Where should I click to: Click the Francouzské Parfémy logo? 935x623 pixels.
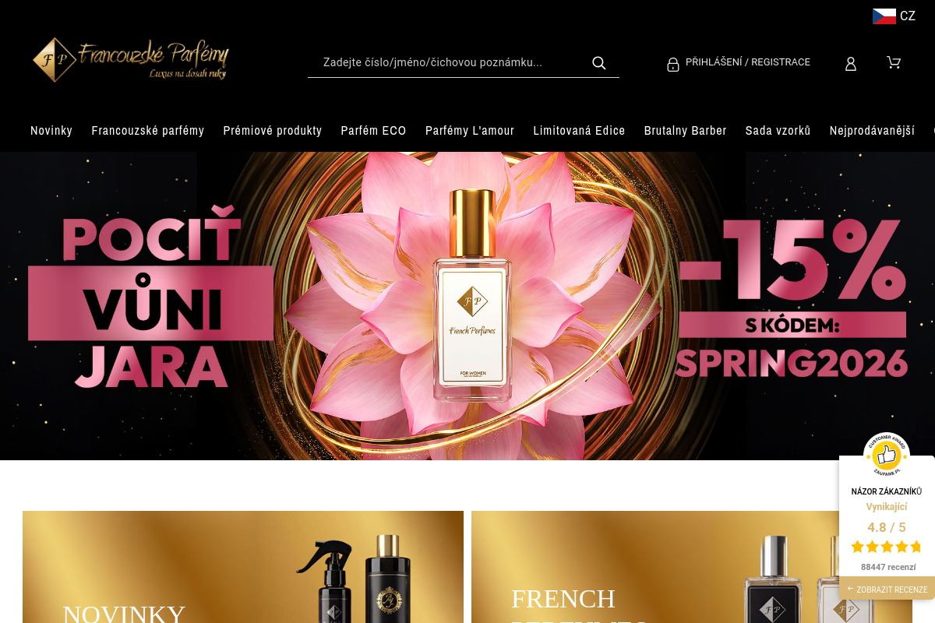[x=131, y=59]
